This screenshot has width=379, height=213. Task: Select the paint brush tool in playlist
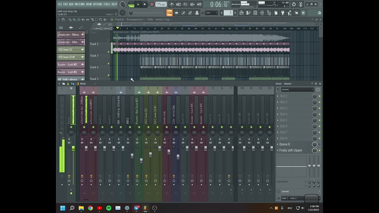click(75, 20)
